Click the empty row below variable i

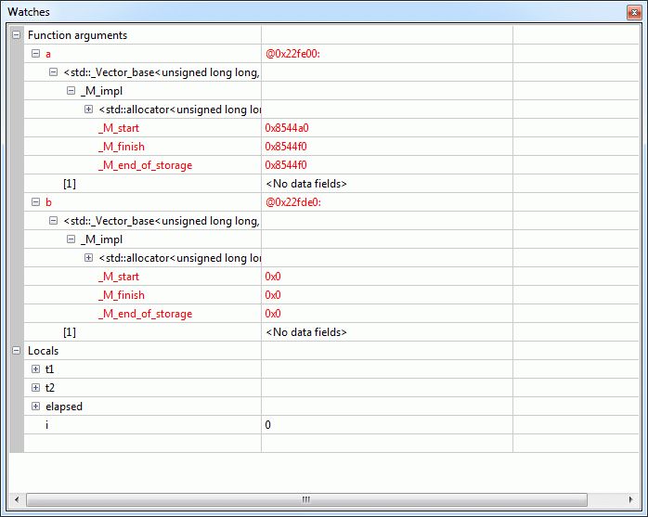pos(139,444)
